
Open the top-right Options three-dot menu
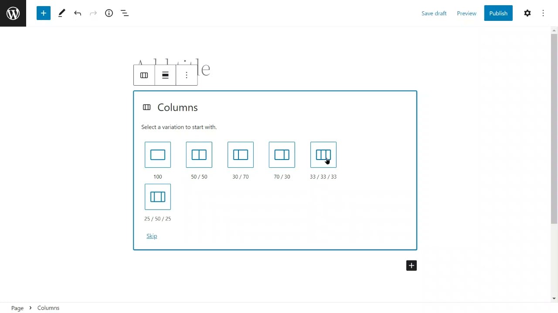pyautogui.click(x=543, y=13)
